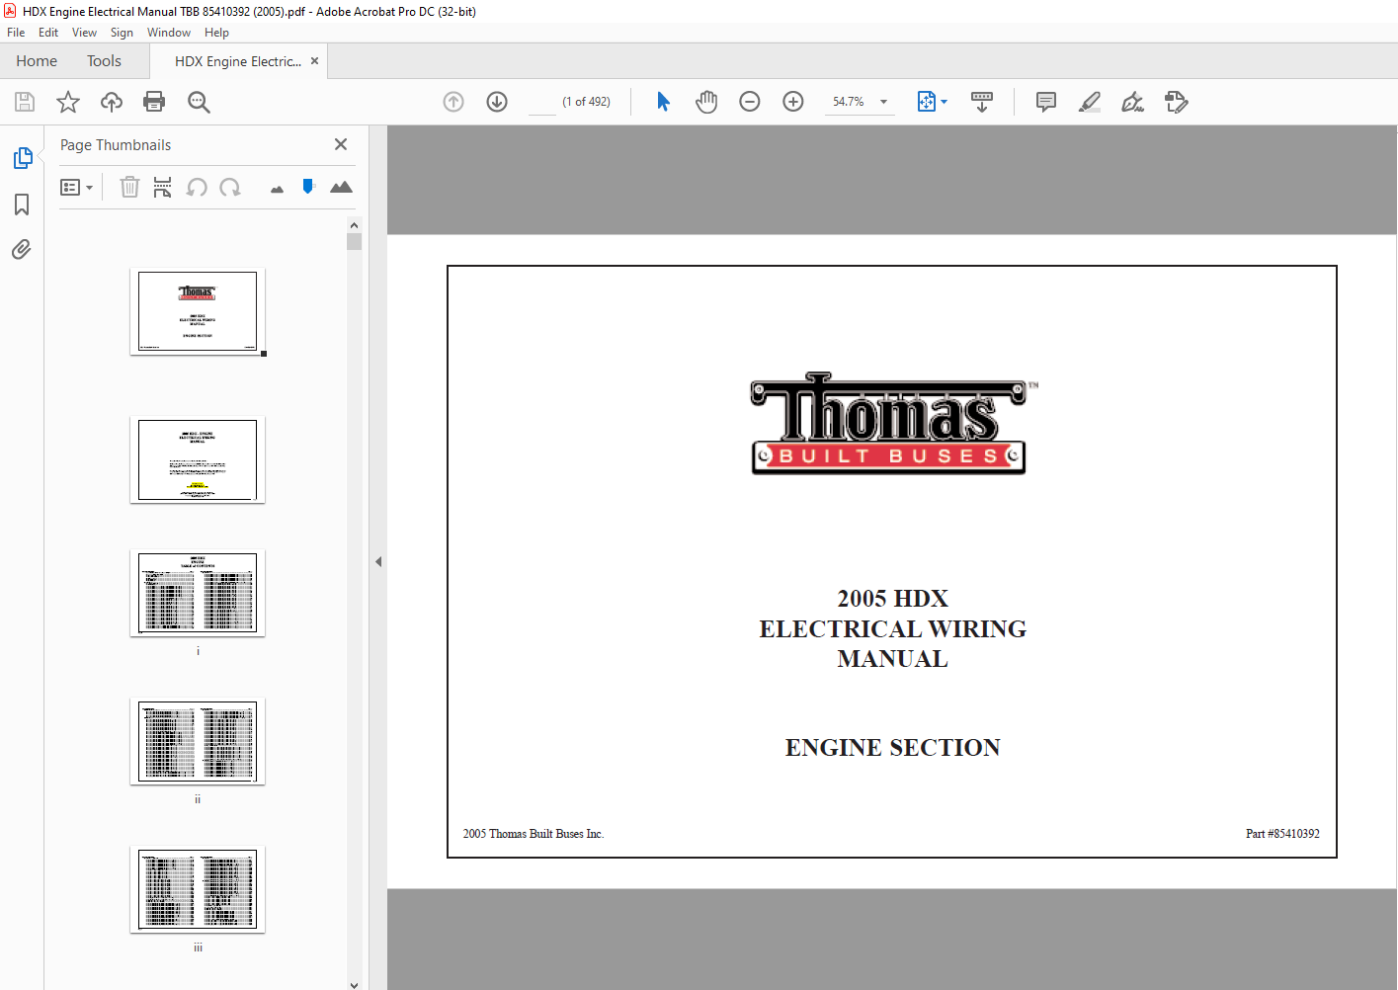Open the Bookmarks panel icon

(x=22, y=205)
